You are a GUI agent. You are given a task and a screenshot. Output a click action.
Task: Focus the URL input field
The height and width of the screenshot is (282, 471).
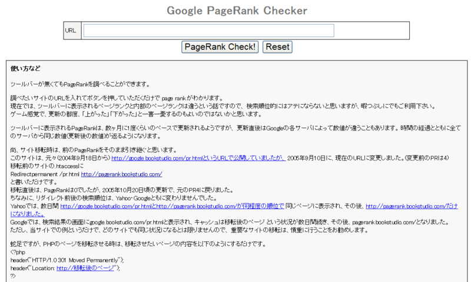click(x=209, y=31)
